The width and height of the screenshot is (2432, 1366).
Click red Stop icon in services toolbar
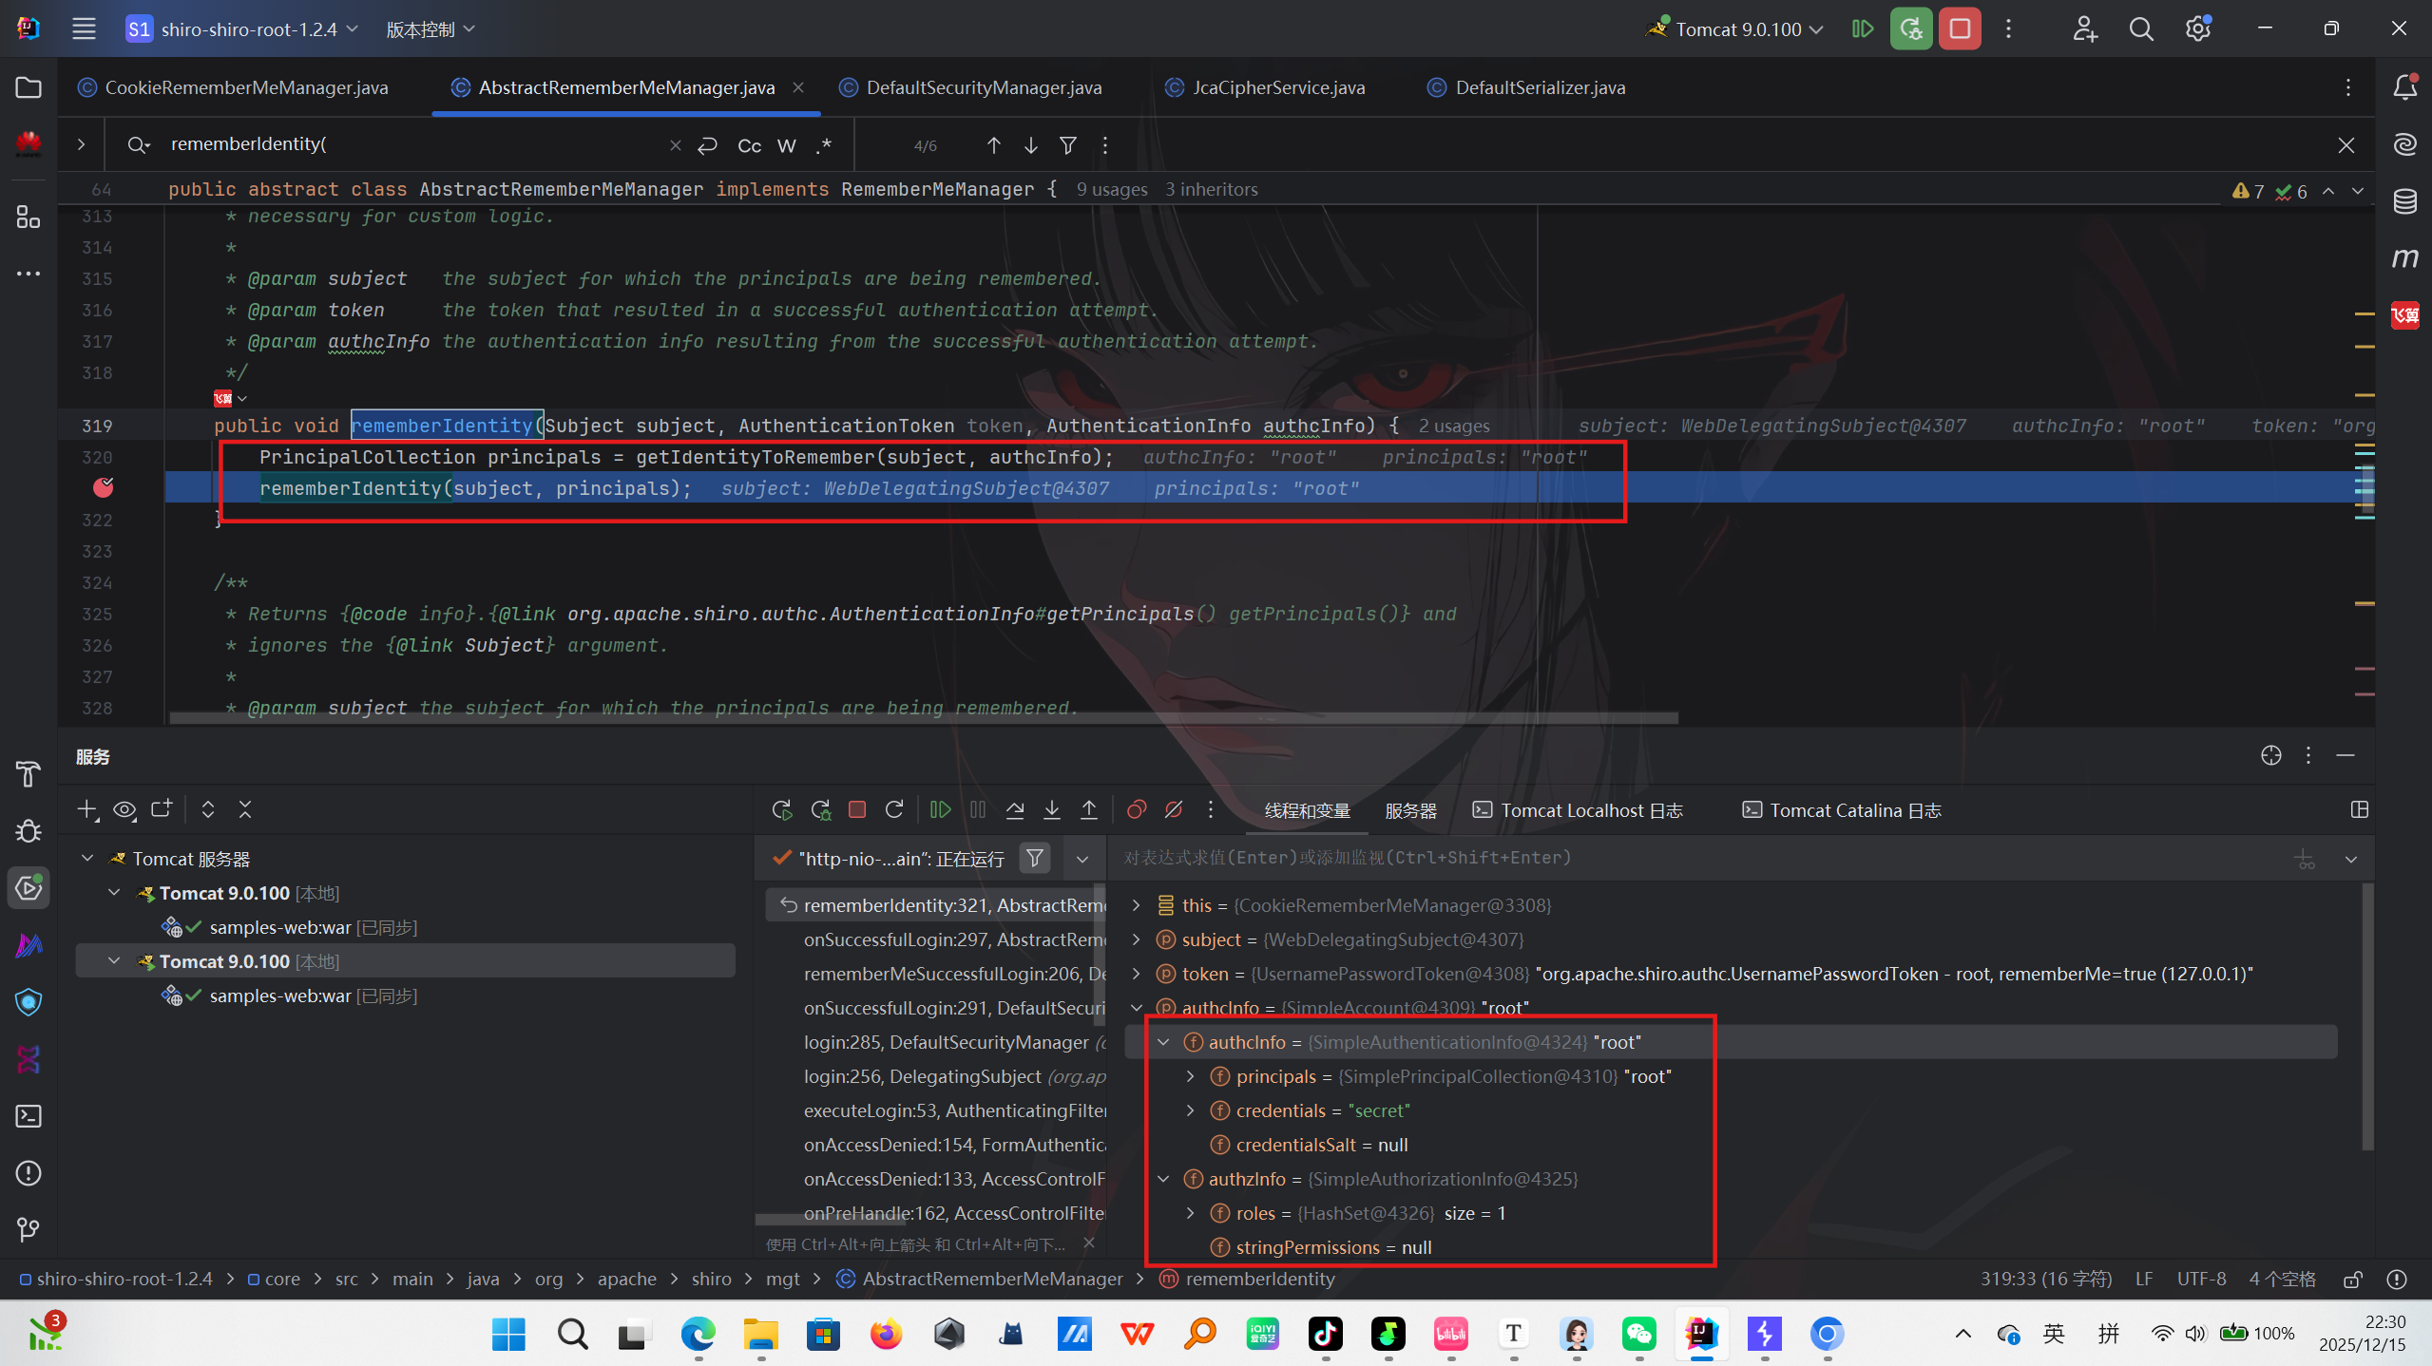pos(857,810)
